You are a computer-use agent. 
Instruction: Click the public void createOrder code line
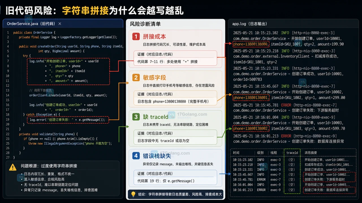coord(71,46)
